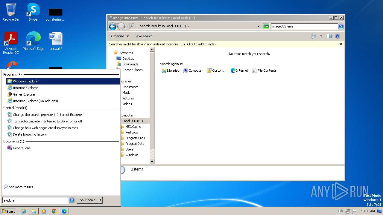Click the Action Center flag icon
The image size is (383, 215).
pyautogui.click(x=354, y=211)
